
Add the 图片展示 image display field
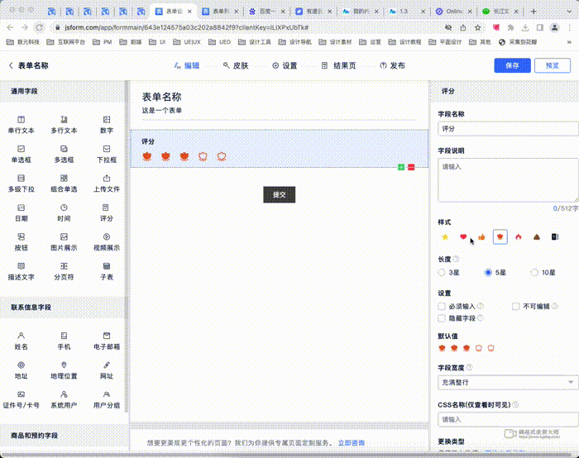(64, 241)
